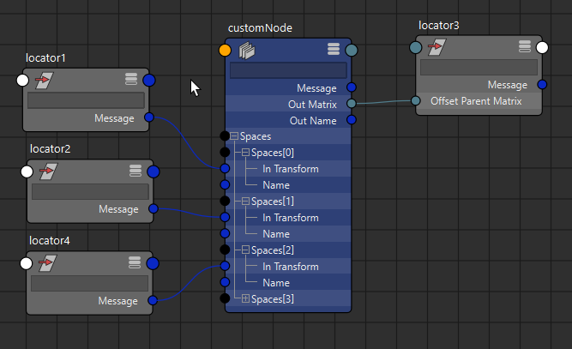This screenshot has width=572, height=349.
Task: Expand the Spaces[3] entry
Action: point(245,299)
